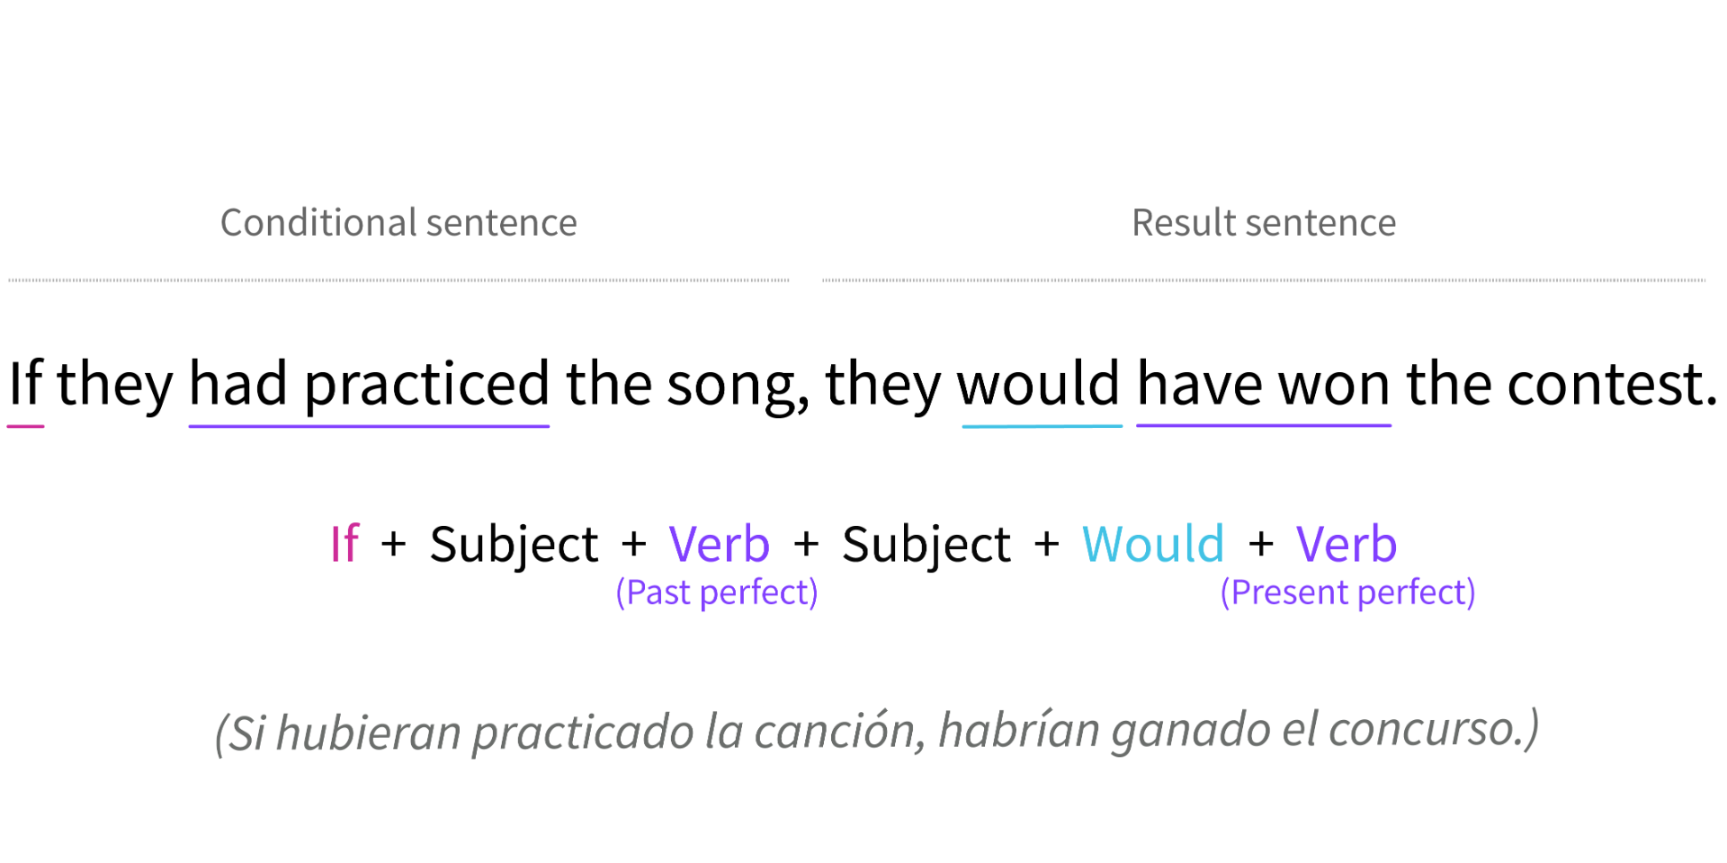
Task: Click the first 'they' in the sentence
Action: click(114, 384)
